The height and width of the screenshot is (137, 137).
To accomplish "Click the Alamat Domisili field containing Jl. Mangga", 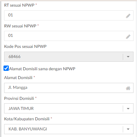I will [69, 88].
